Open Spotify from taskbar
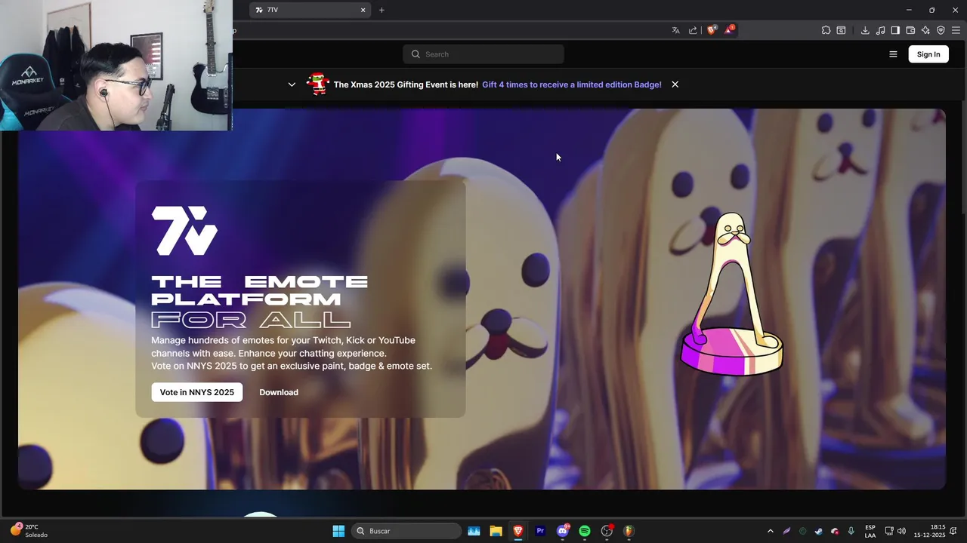This screenshot has height=543, width=967. tap(585, 531)
